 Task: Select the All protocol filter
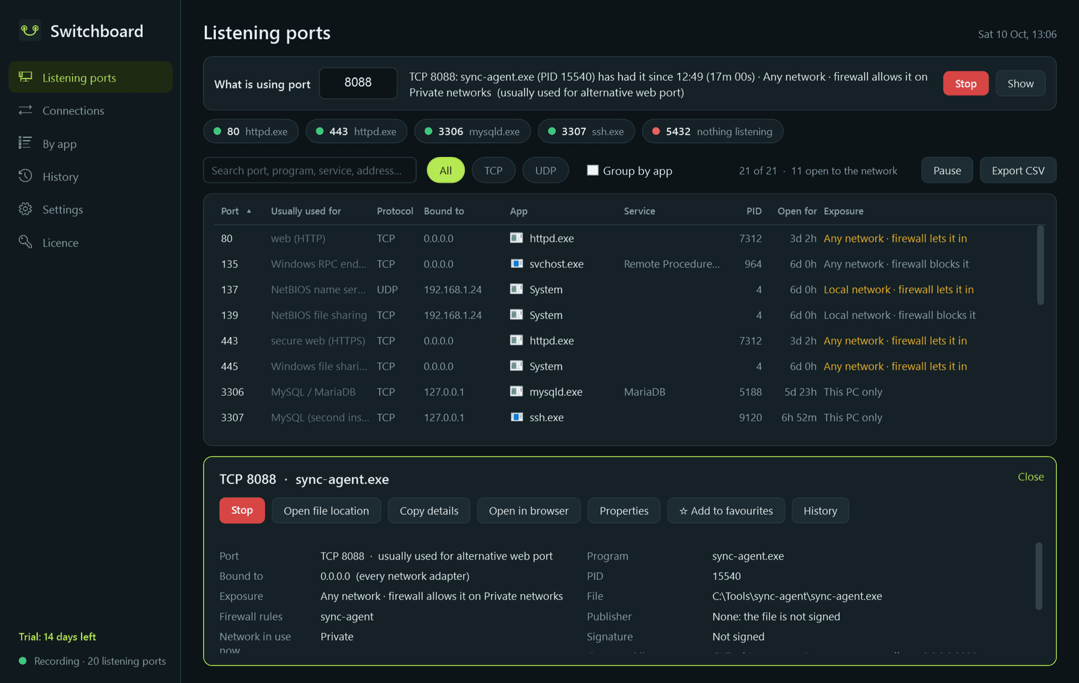point(446,171)
